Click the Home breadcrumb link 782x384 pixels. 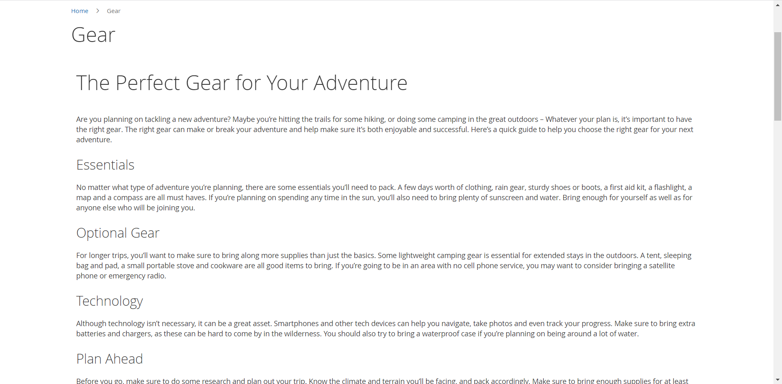[79, 11]
